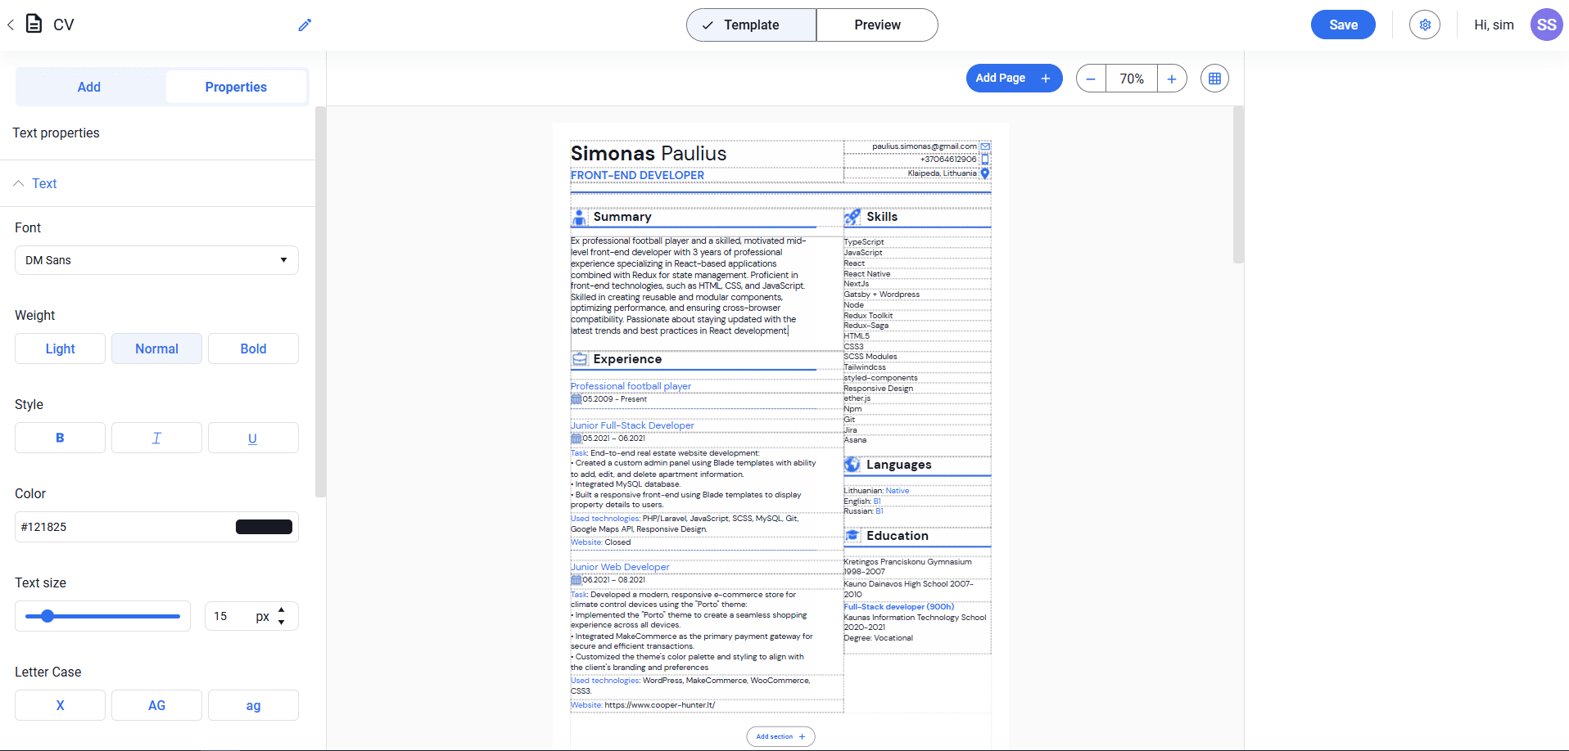Click the Add Page button

[1013, 79]
